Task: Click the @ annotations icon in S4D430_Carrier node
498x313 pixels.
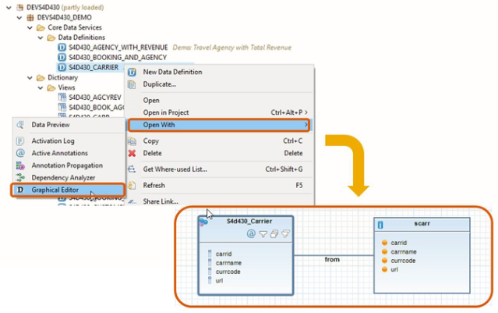Action: (x=250, y=233)
